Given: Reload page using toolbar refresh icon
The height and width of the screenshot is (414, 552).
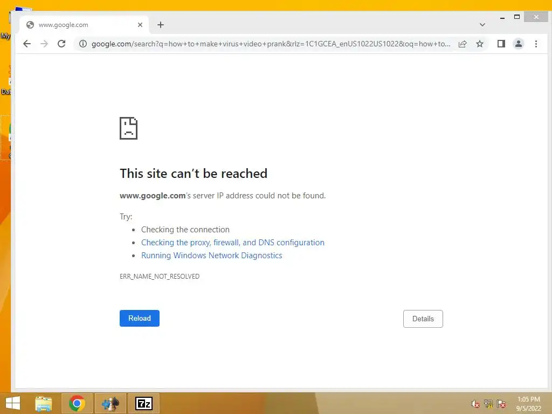Looking at the screenshot, I should point(61,44).
